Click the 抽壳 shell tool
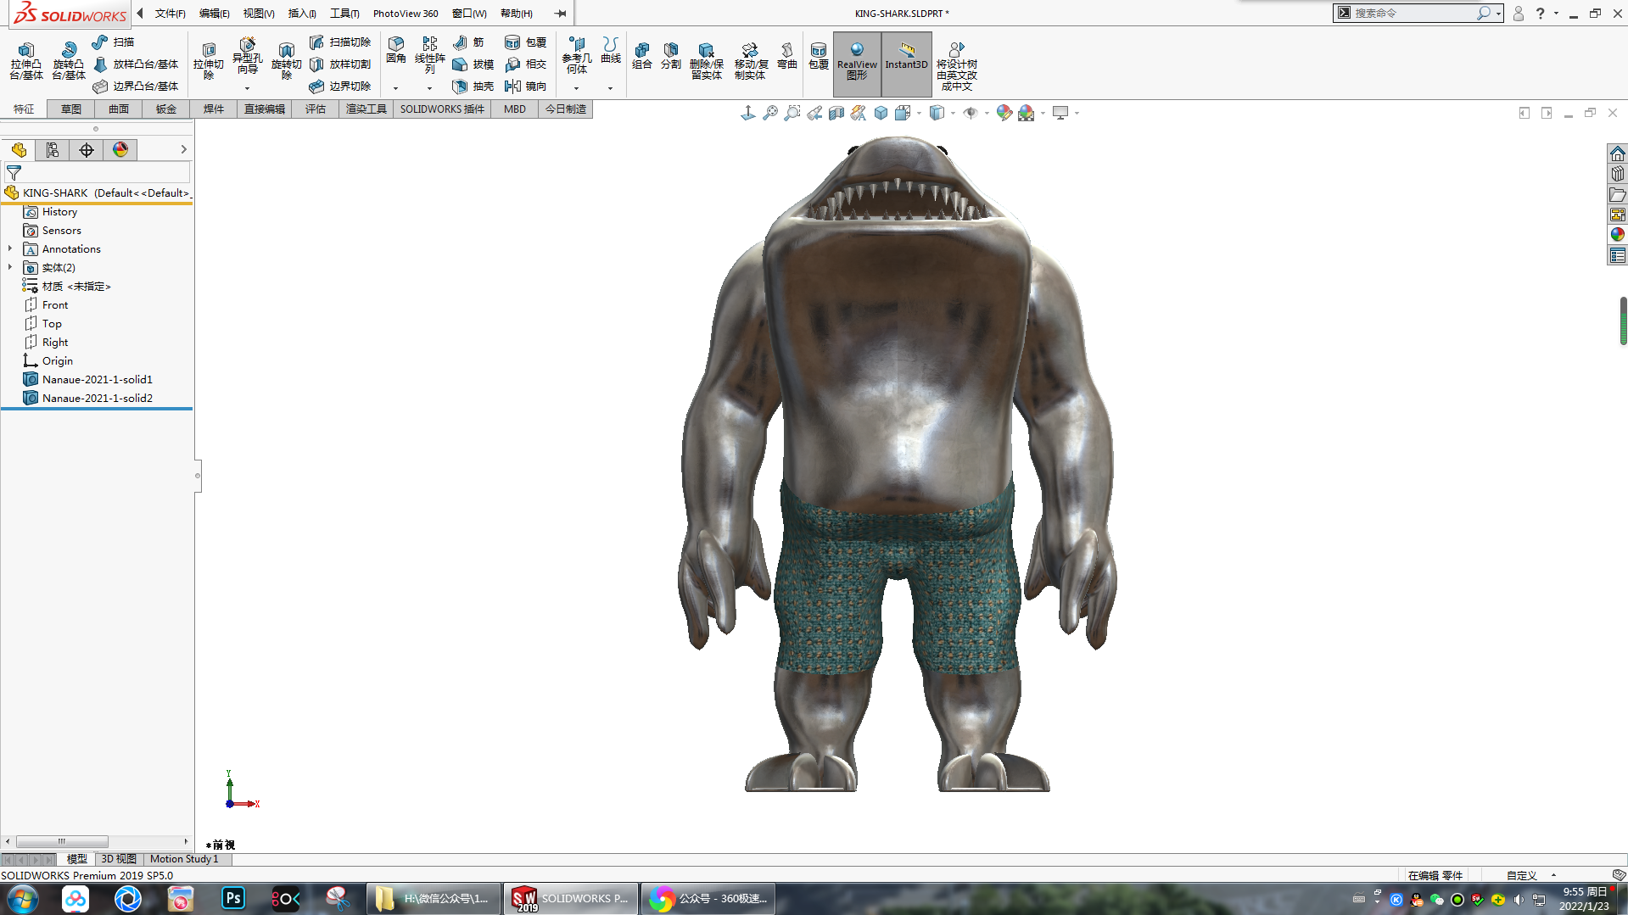 tap(473, 86)
